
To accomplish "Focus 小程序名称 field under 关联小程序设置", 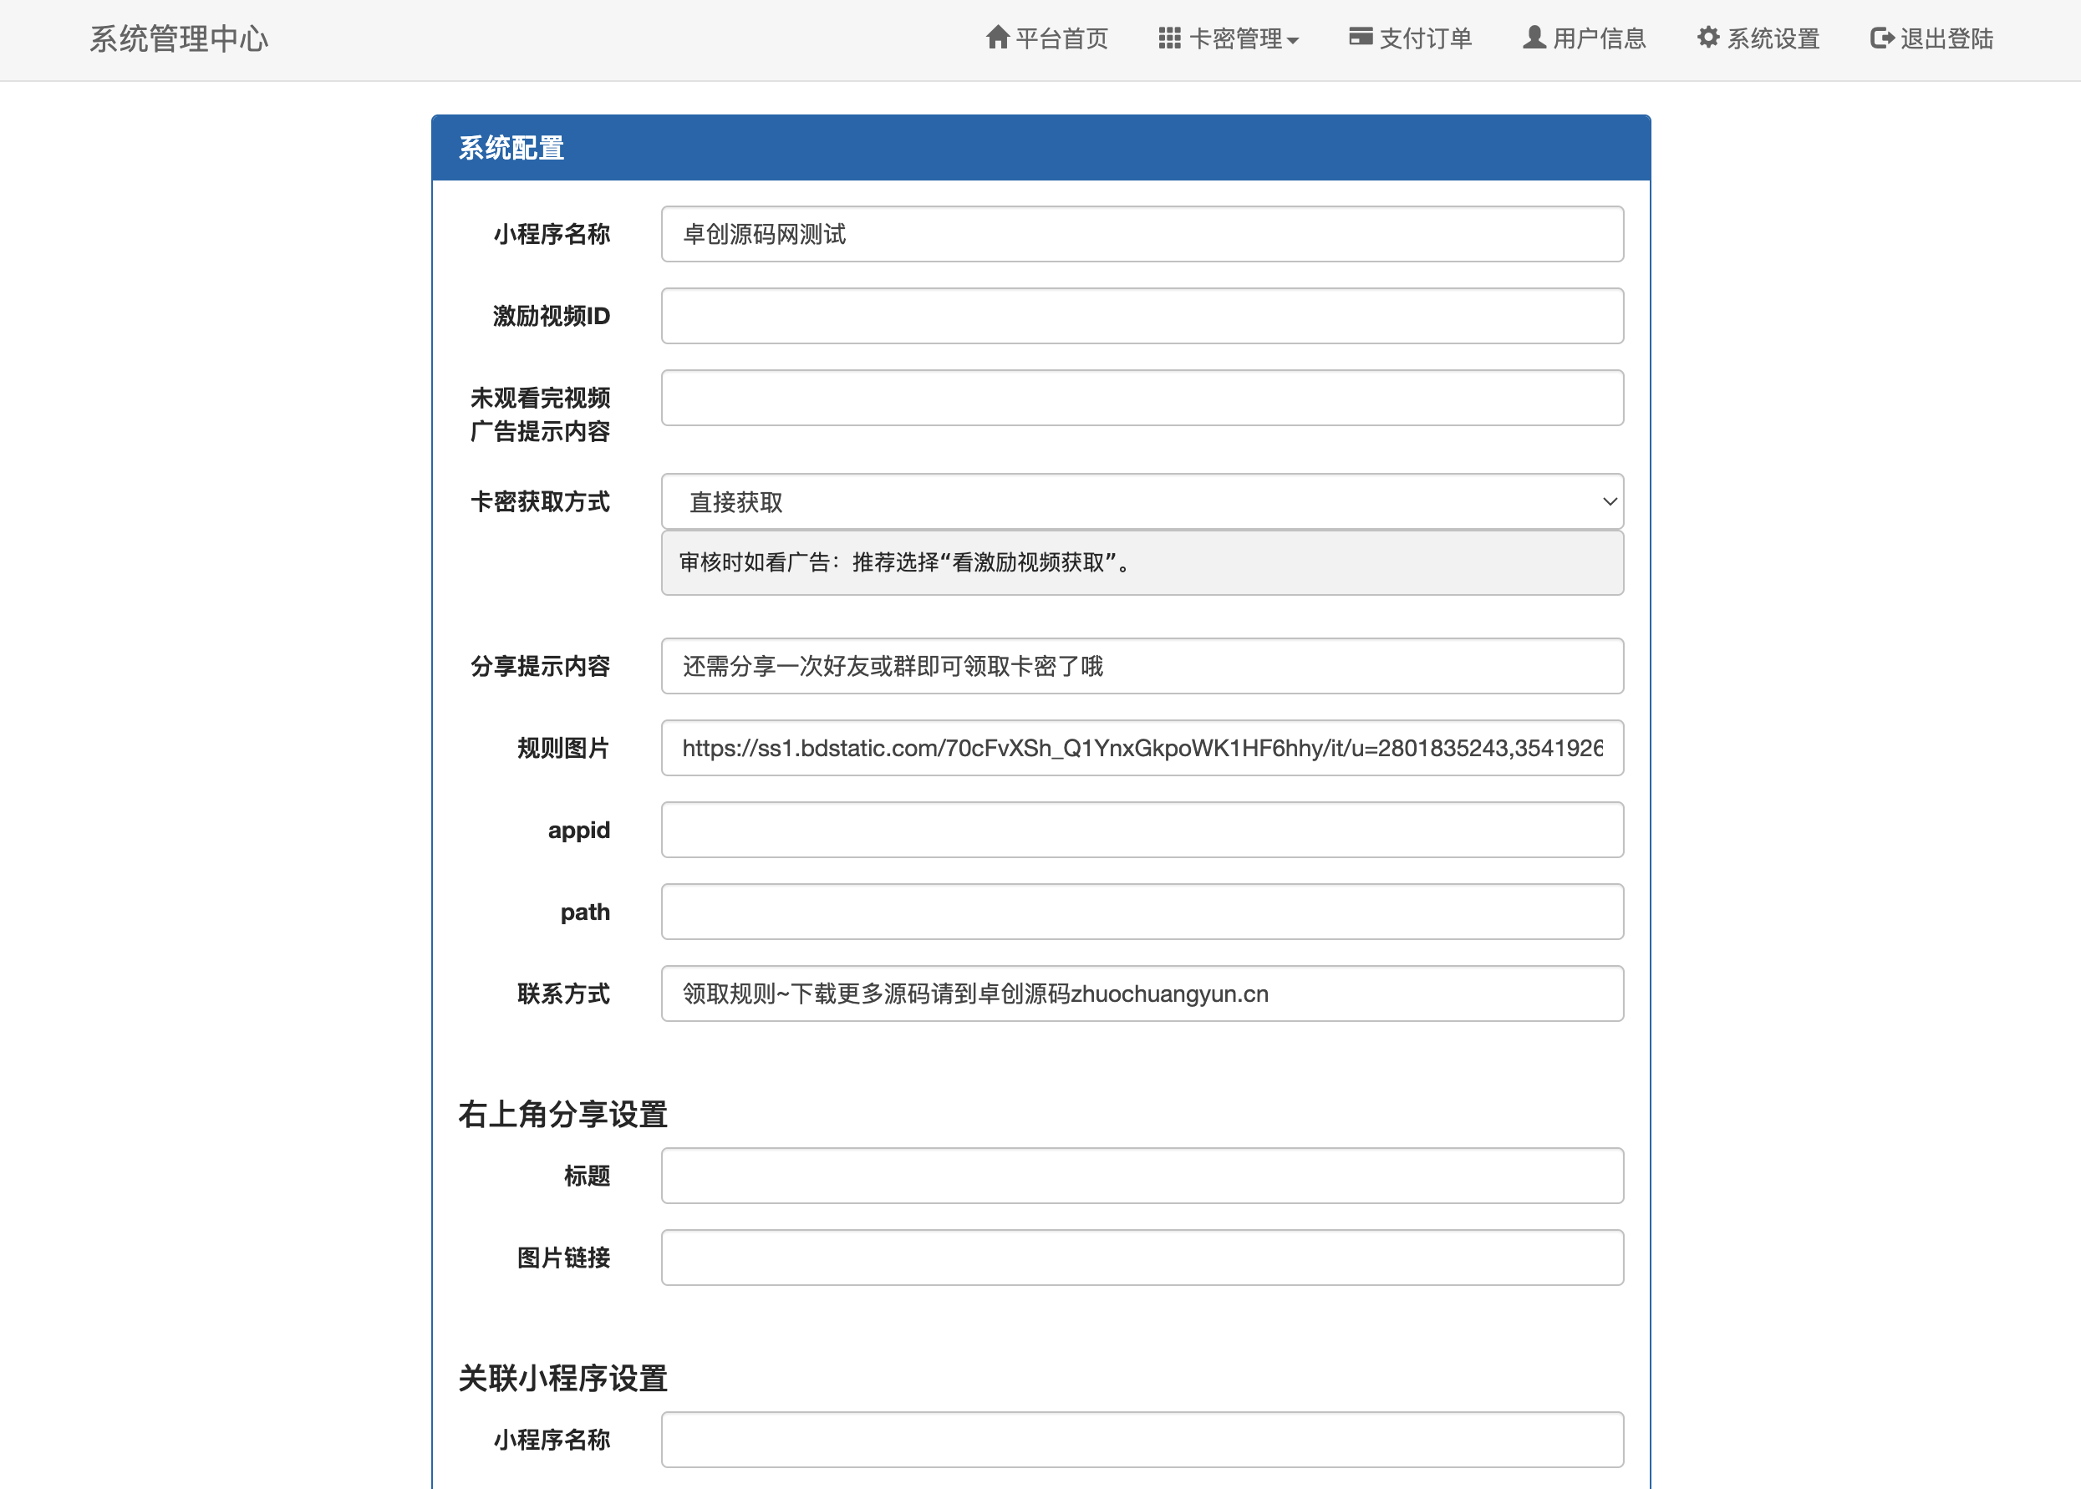I will click(1142, 1440).
